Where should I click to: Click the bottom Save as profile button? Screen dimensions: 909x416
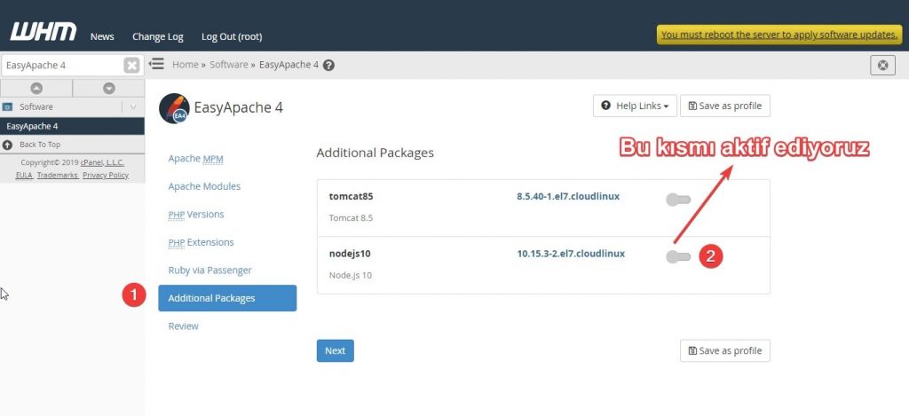click(725, 350)
